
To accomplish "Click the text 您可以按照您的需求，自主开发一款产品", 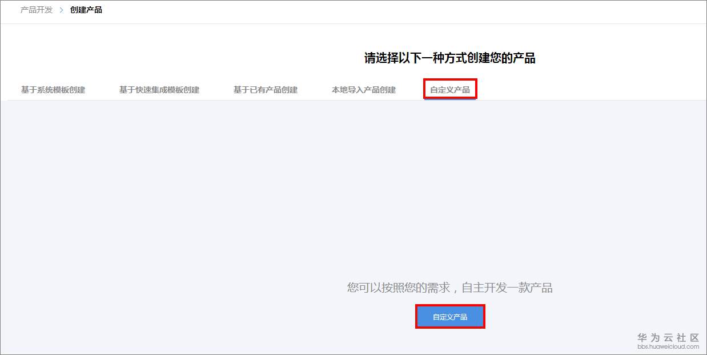I will [450, 288].
